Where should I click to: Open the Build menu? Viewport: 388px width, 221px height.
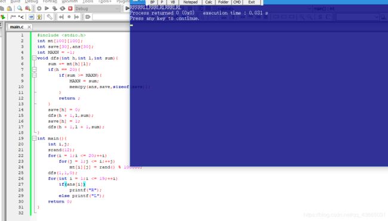[x=16, y=1]
